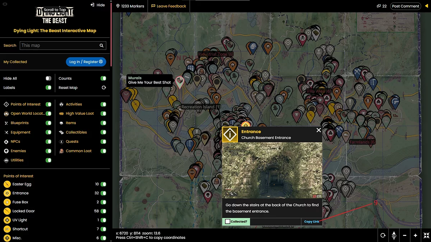
Task: Click the Misc. list row label
Action: tap(17, 238)
